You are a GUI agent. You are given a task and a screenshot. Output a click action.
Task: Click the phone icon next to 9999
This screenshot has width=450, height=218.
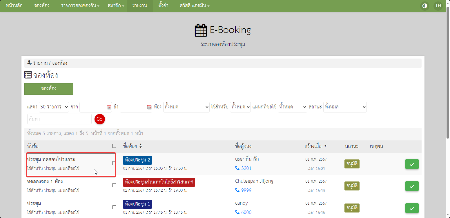[237, 190]
